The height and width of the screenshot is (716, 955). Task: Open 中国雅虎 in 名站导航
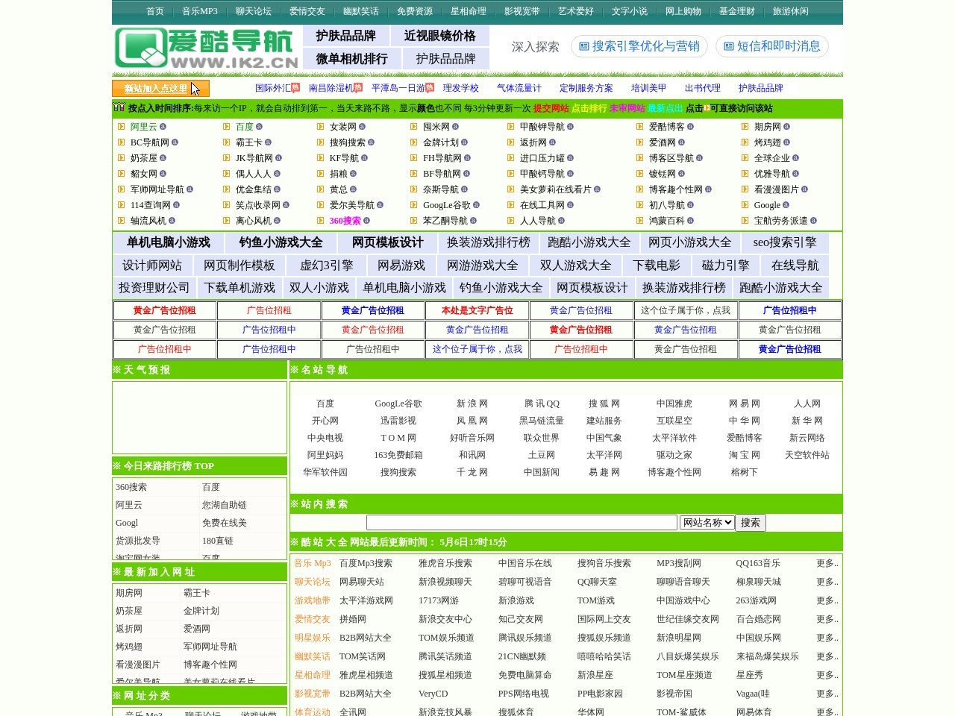click(x=674, y=403)
